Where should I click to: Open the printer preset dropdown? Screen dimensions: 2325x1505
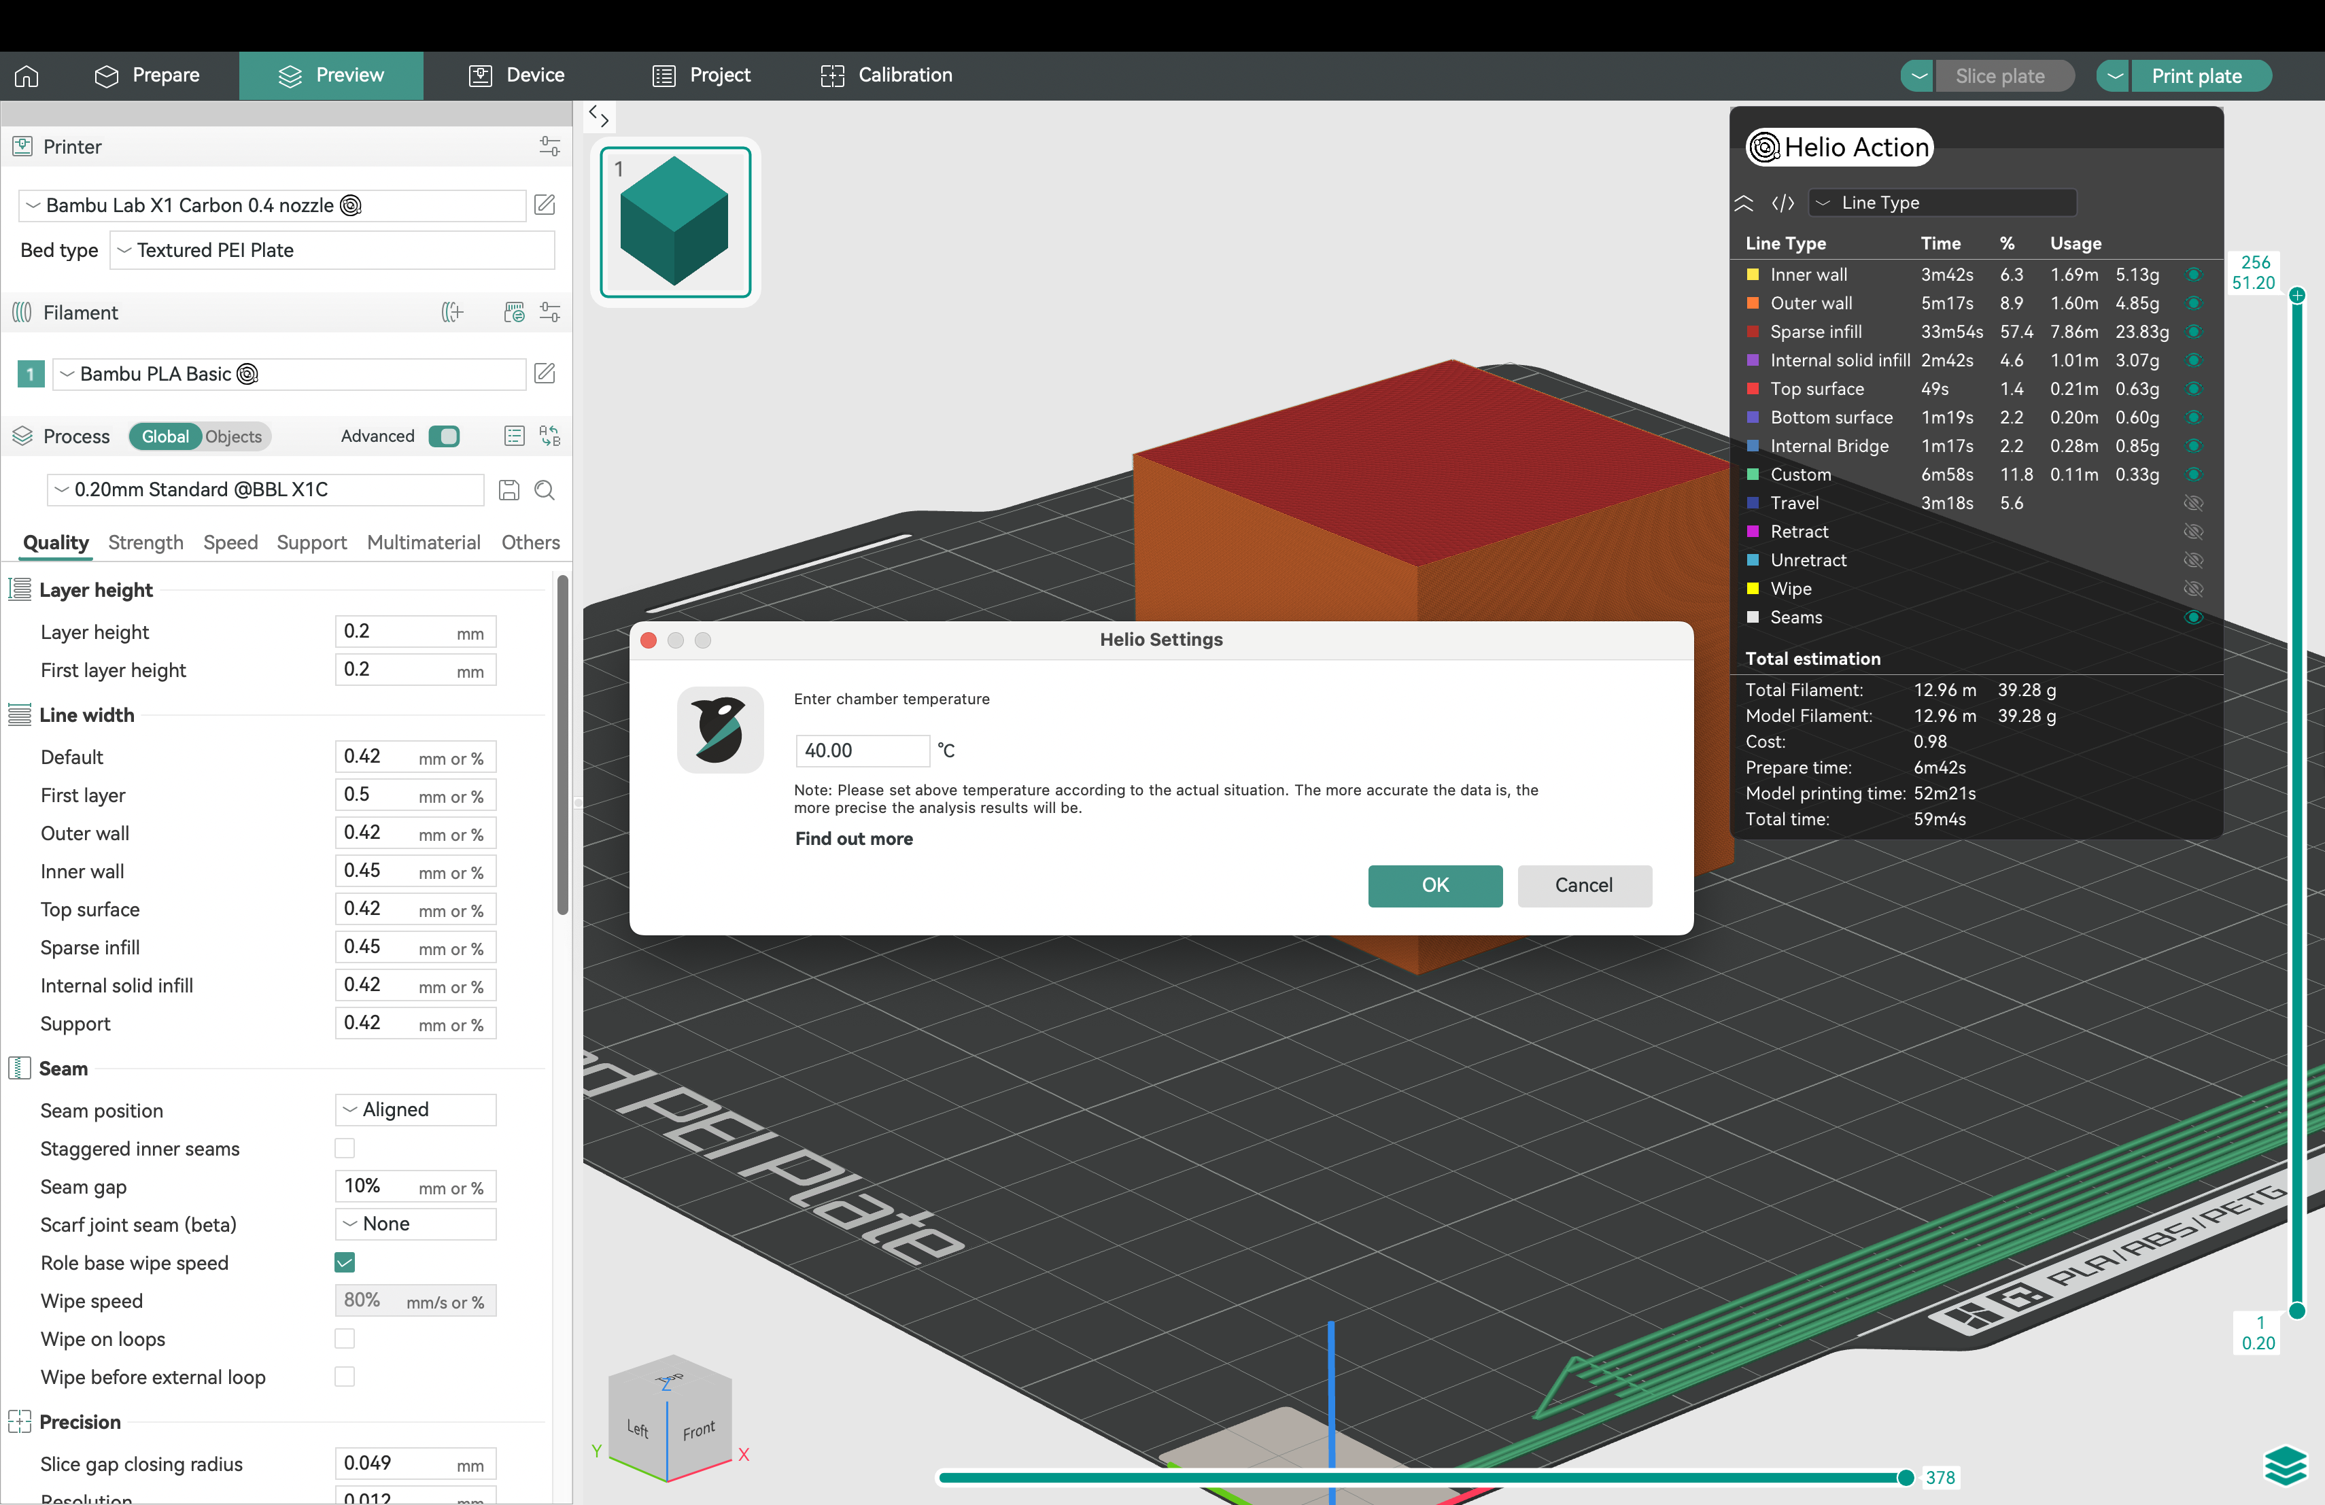[273, 205]
